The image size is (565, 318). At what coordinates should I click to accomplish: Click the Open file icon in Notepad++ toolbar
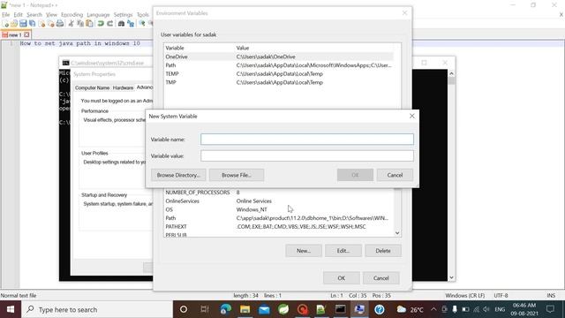tap(14, 24)
